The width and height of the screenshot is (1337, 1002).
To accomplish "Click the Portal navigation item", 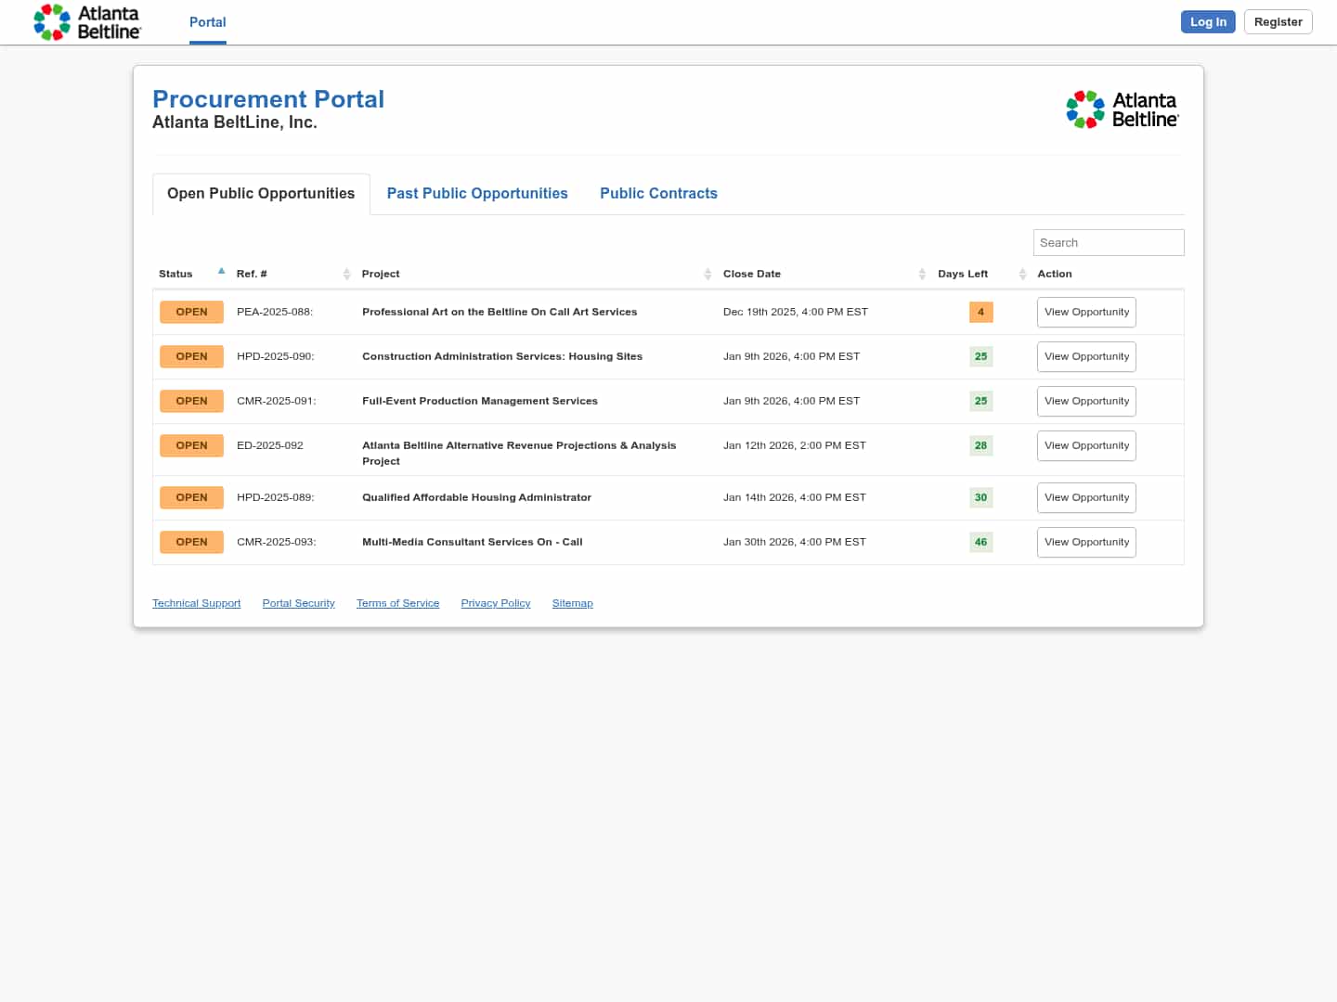I will [x=207, y=22].
